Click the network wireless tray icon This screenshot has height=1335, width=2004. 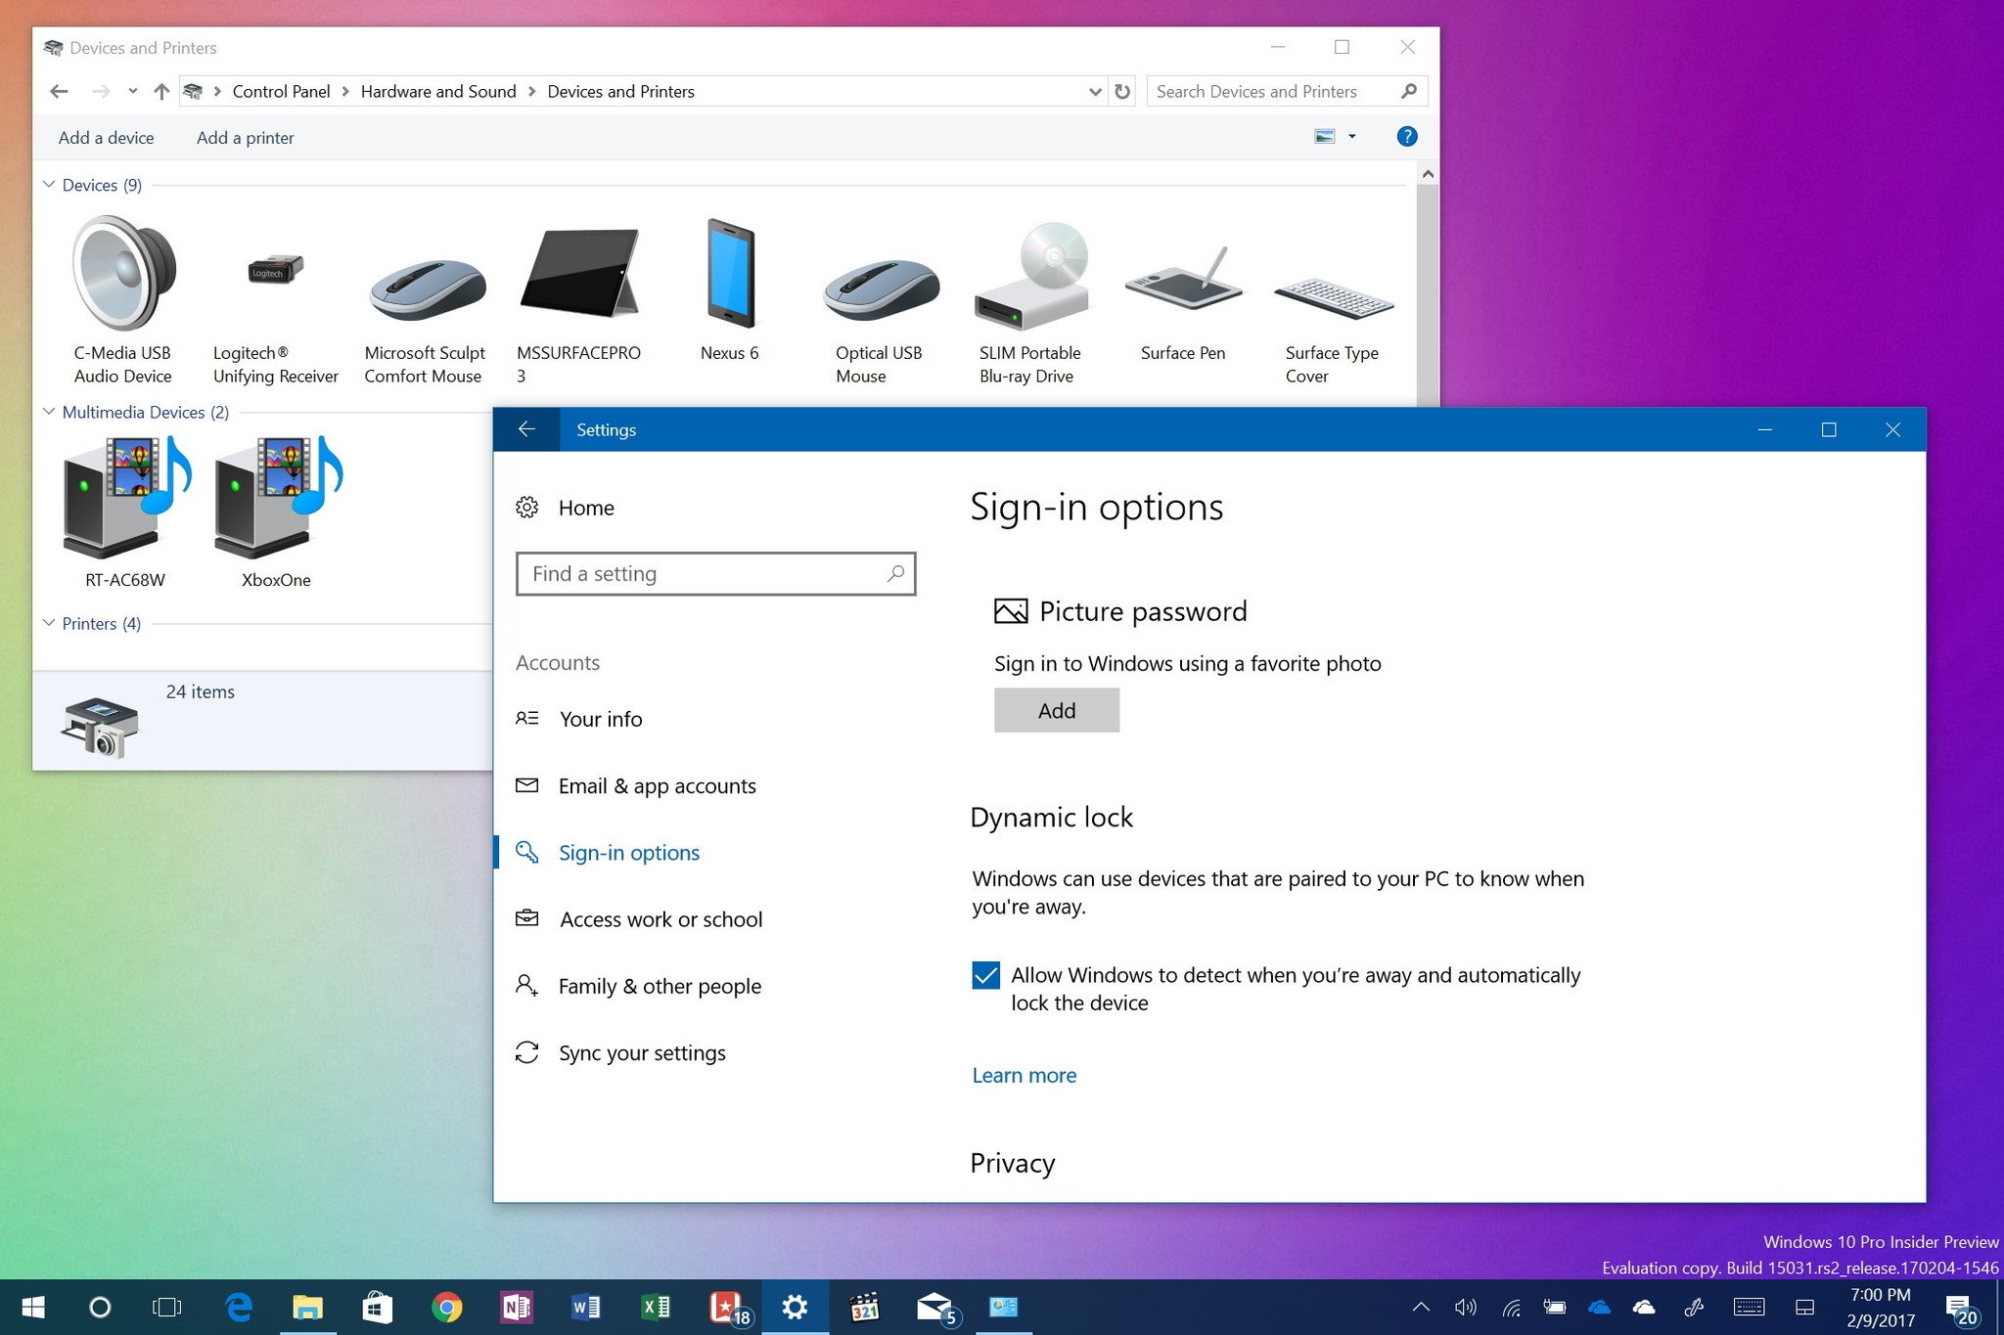[1512, 1308]
